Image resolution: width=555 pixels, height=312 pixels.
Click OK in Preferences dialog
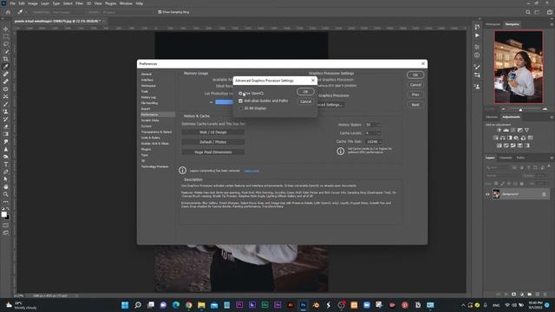pyautogui.click(x=415, y=75)
